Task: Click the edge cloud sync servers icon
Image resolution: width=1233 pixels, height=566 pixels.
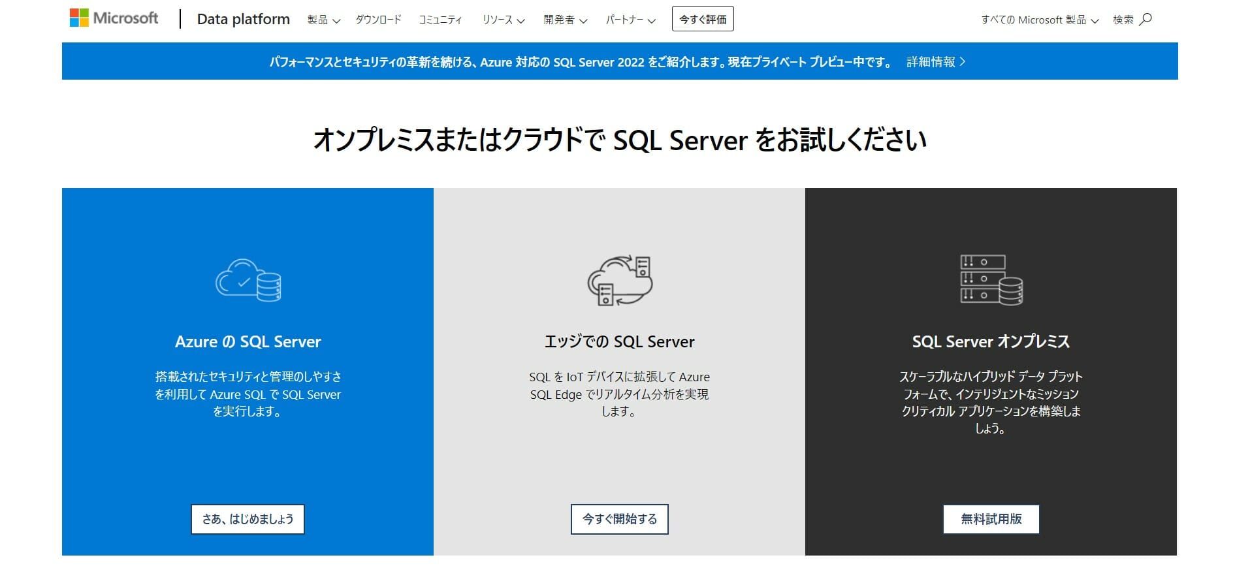Action: (620, 281)
